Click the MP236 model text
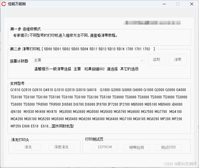The height and width of the screenshot is (168, 199). pyautogui.click(x=177, y=119)
